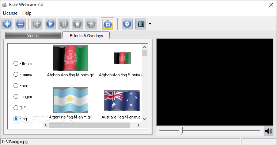Click the slider track below the preview
The image size is (277, 145).
(210, 130)
